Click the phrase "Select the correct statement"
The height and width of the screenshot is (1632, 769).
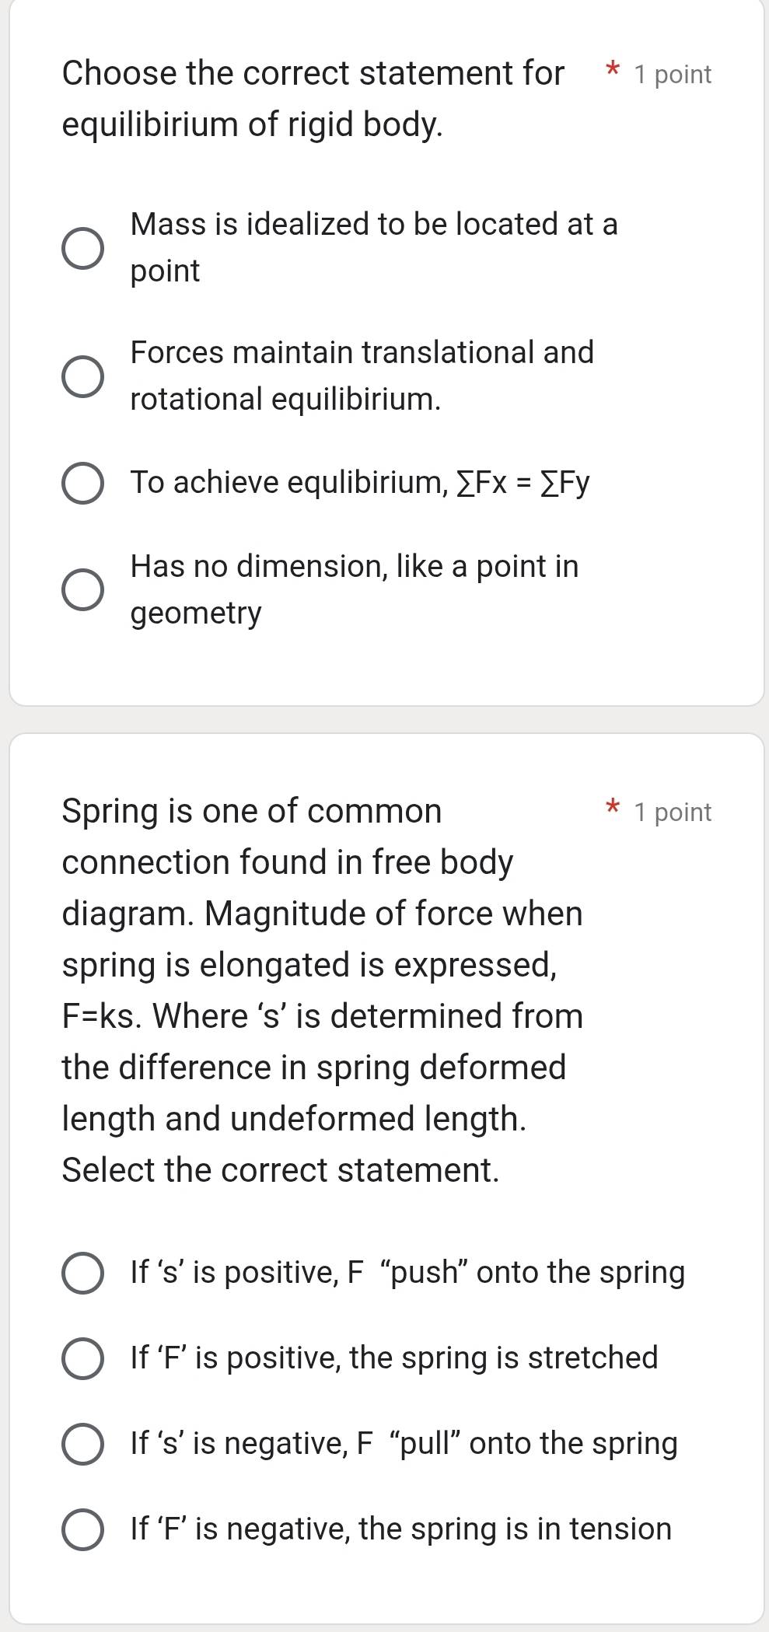point(280,1169)
